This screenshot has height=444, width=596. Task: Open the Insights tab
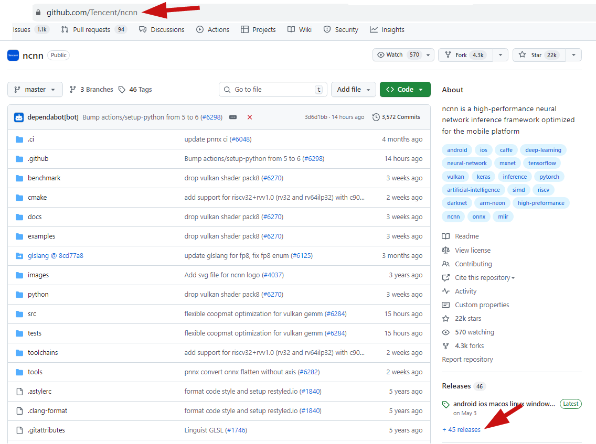[387, 30]
